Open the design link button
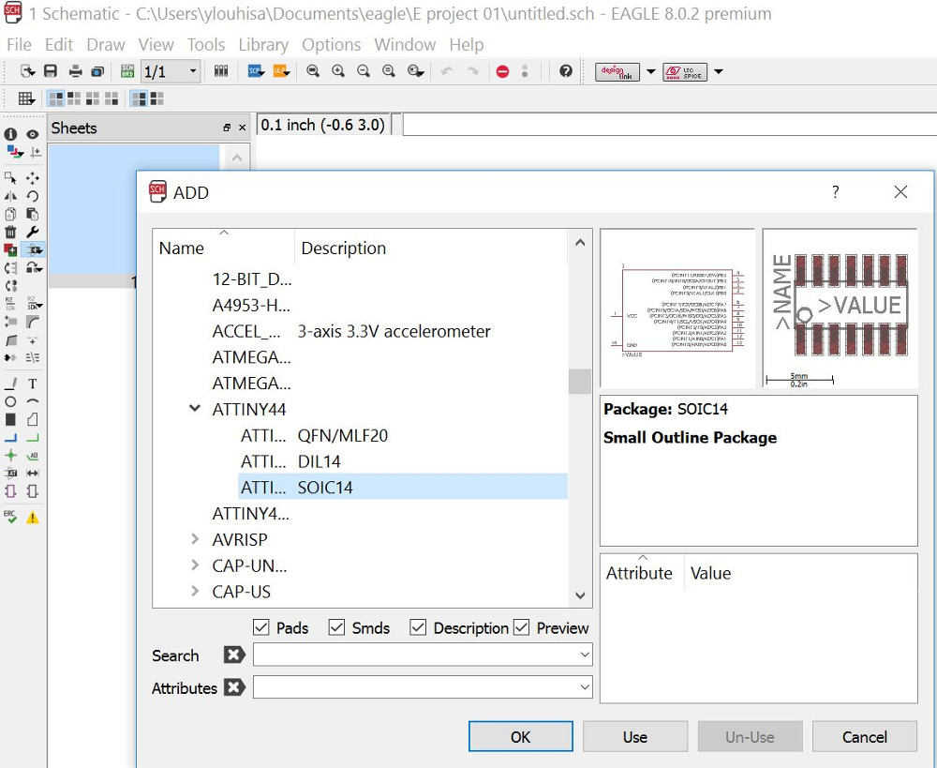Screen dimensions: 937x768 coord(617,72)
